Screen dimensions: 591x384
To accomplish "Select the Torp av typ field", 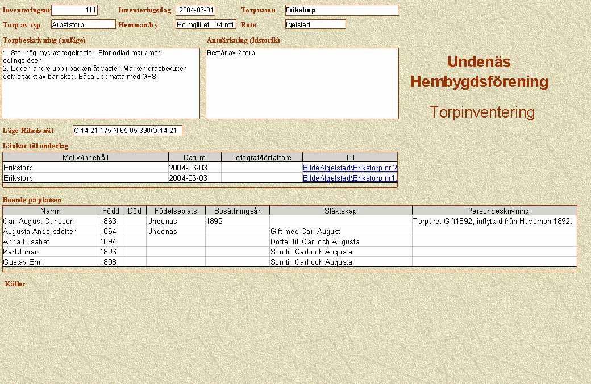I will point(83,24).
